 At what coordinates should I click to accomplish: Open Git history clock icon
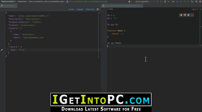(x=188, y=2)
